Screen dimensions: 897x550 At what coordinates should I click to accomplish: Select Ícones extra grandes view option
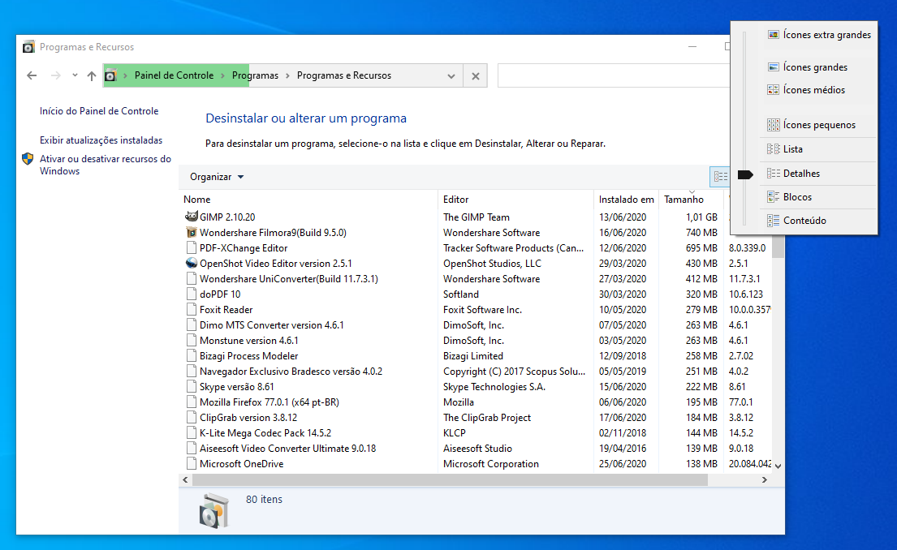tap(818, 35)
